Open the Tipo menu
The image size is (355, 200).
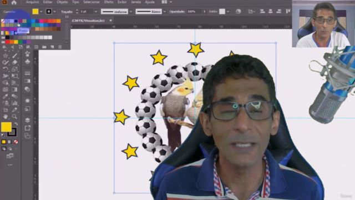tap(75, 2)
